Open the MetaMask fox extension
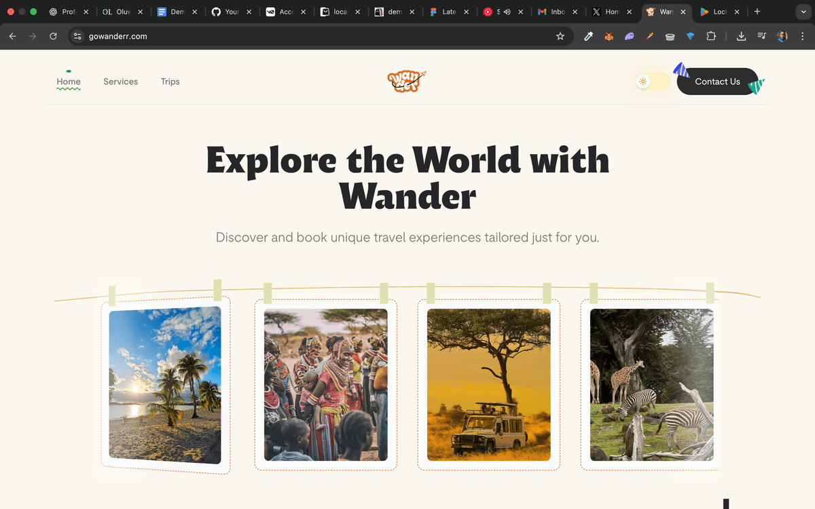 609,37
